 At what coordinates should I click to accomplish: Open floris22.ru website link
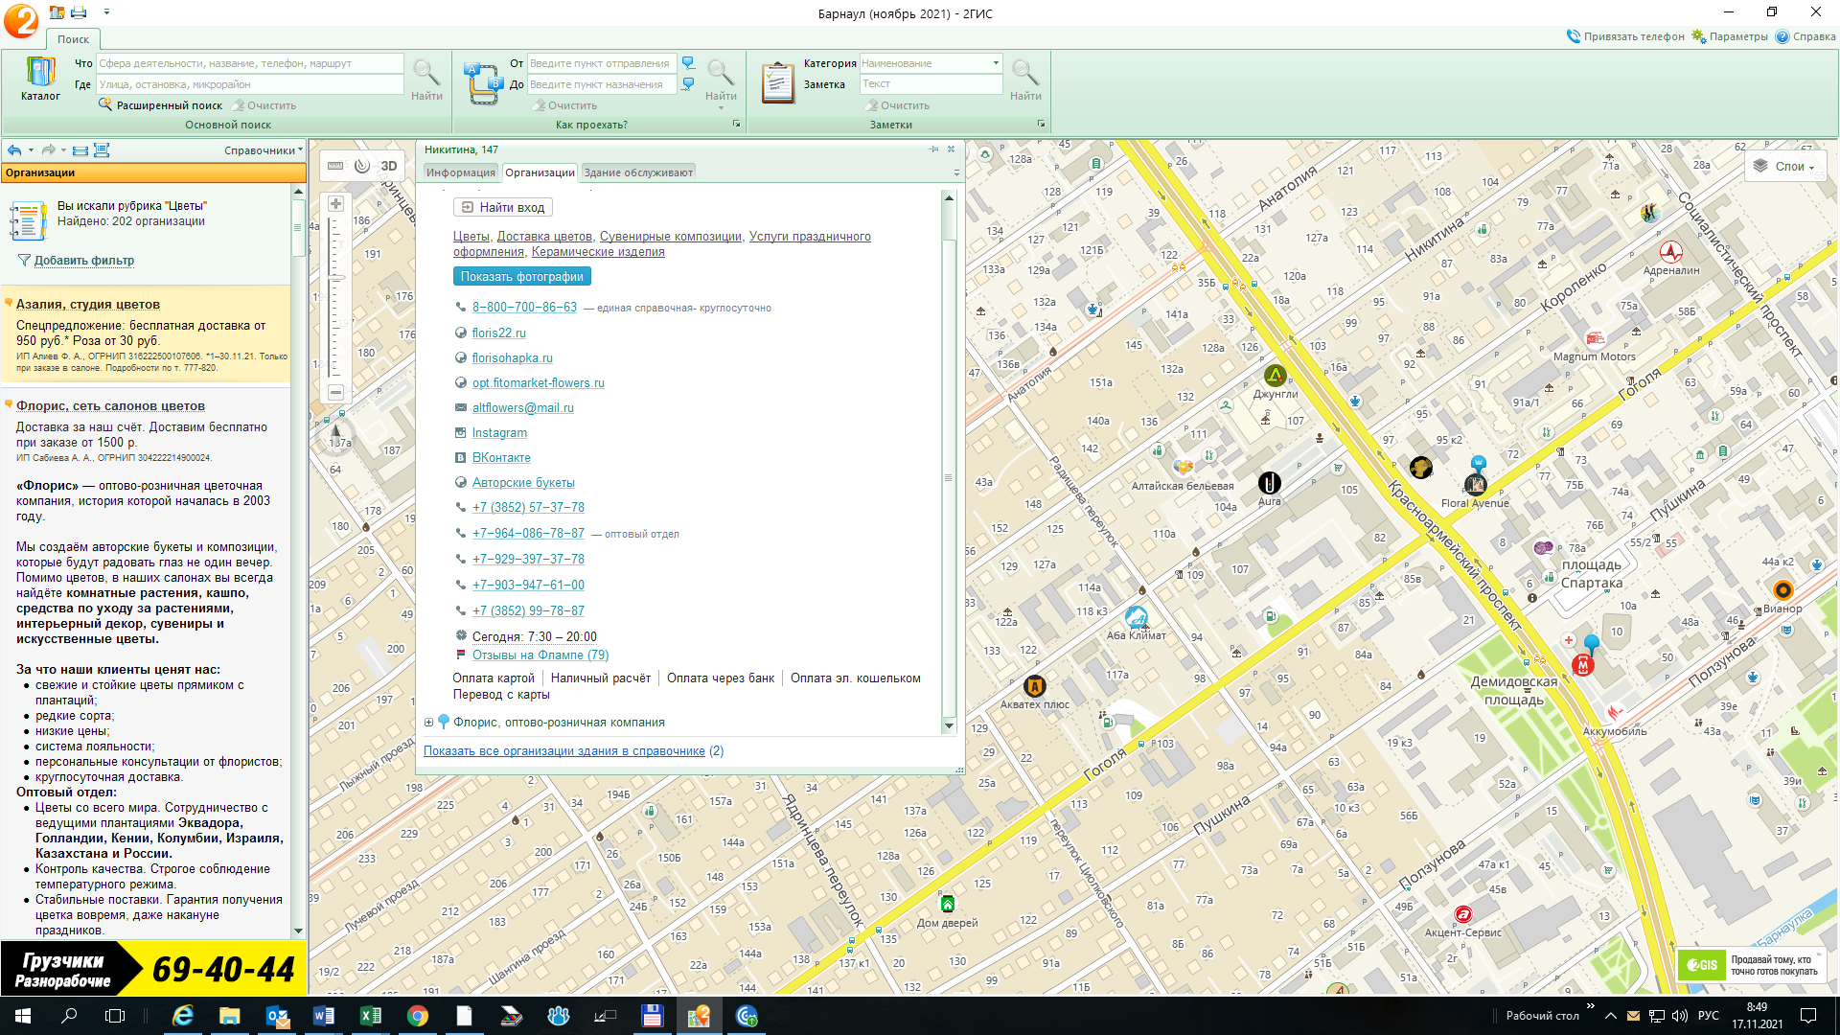click(499, 333)
